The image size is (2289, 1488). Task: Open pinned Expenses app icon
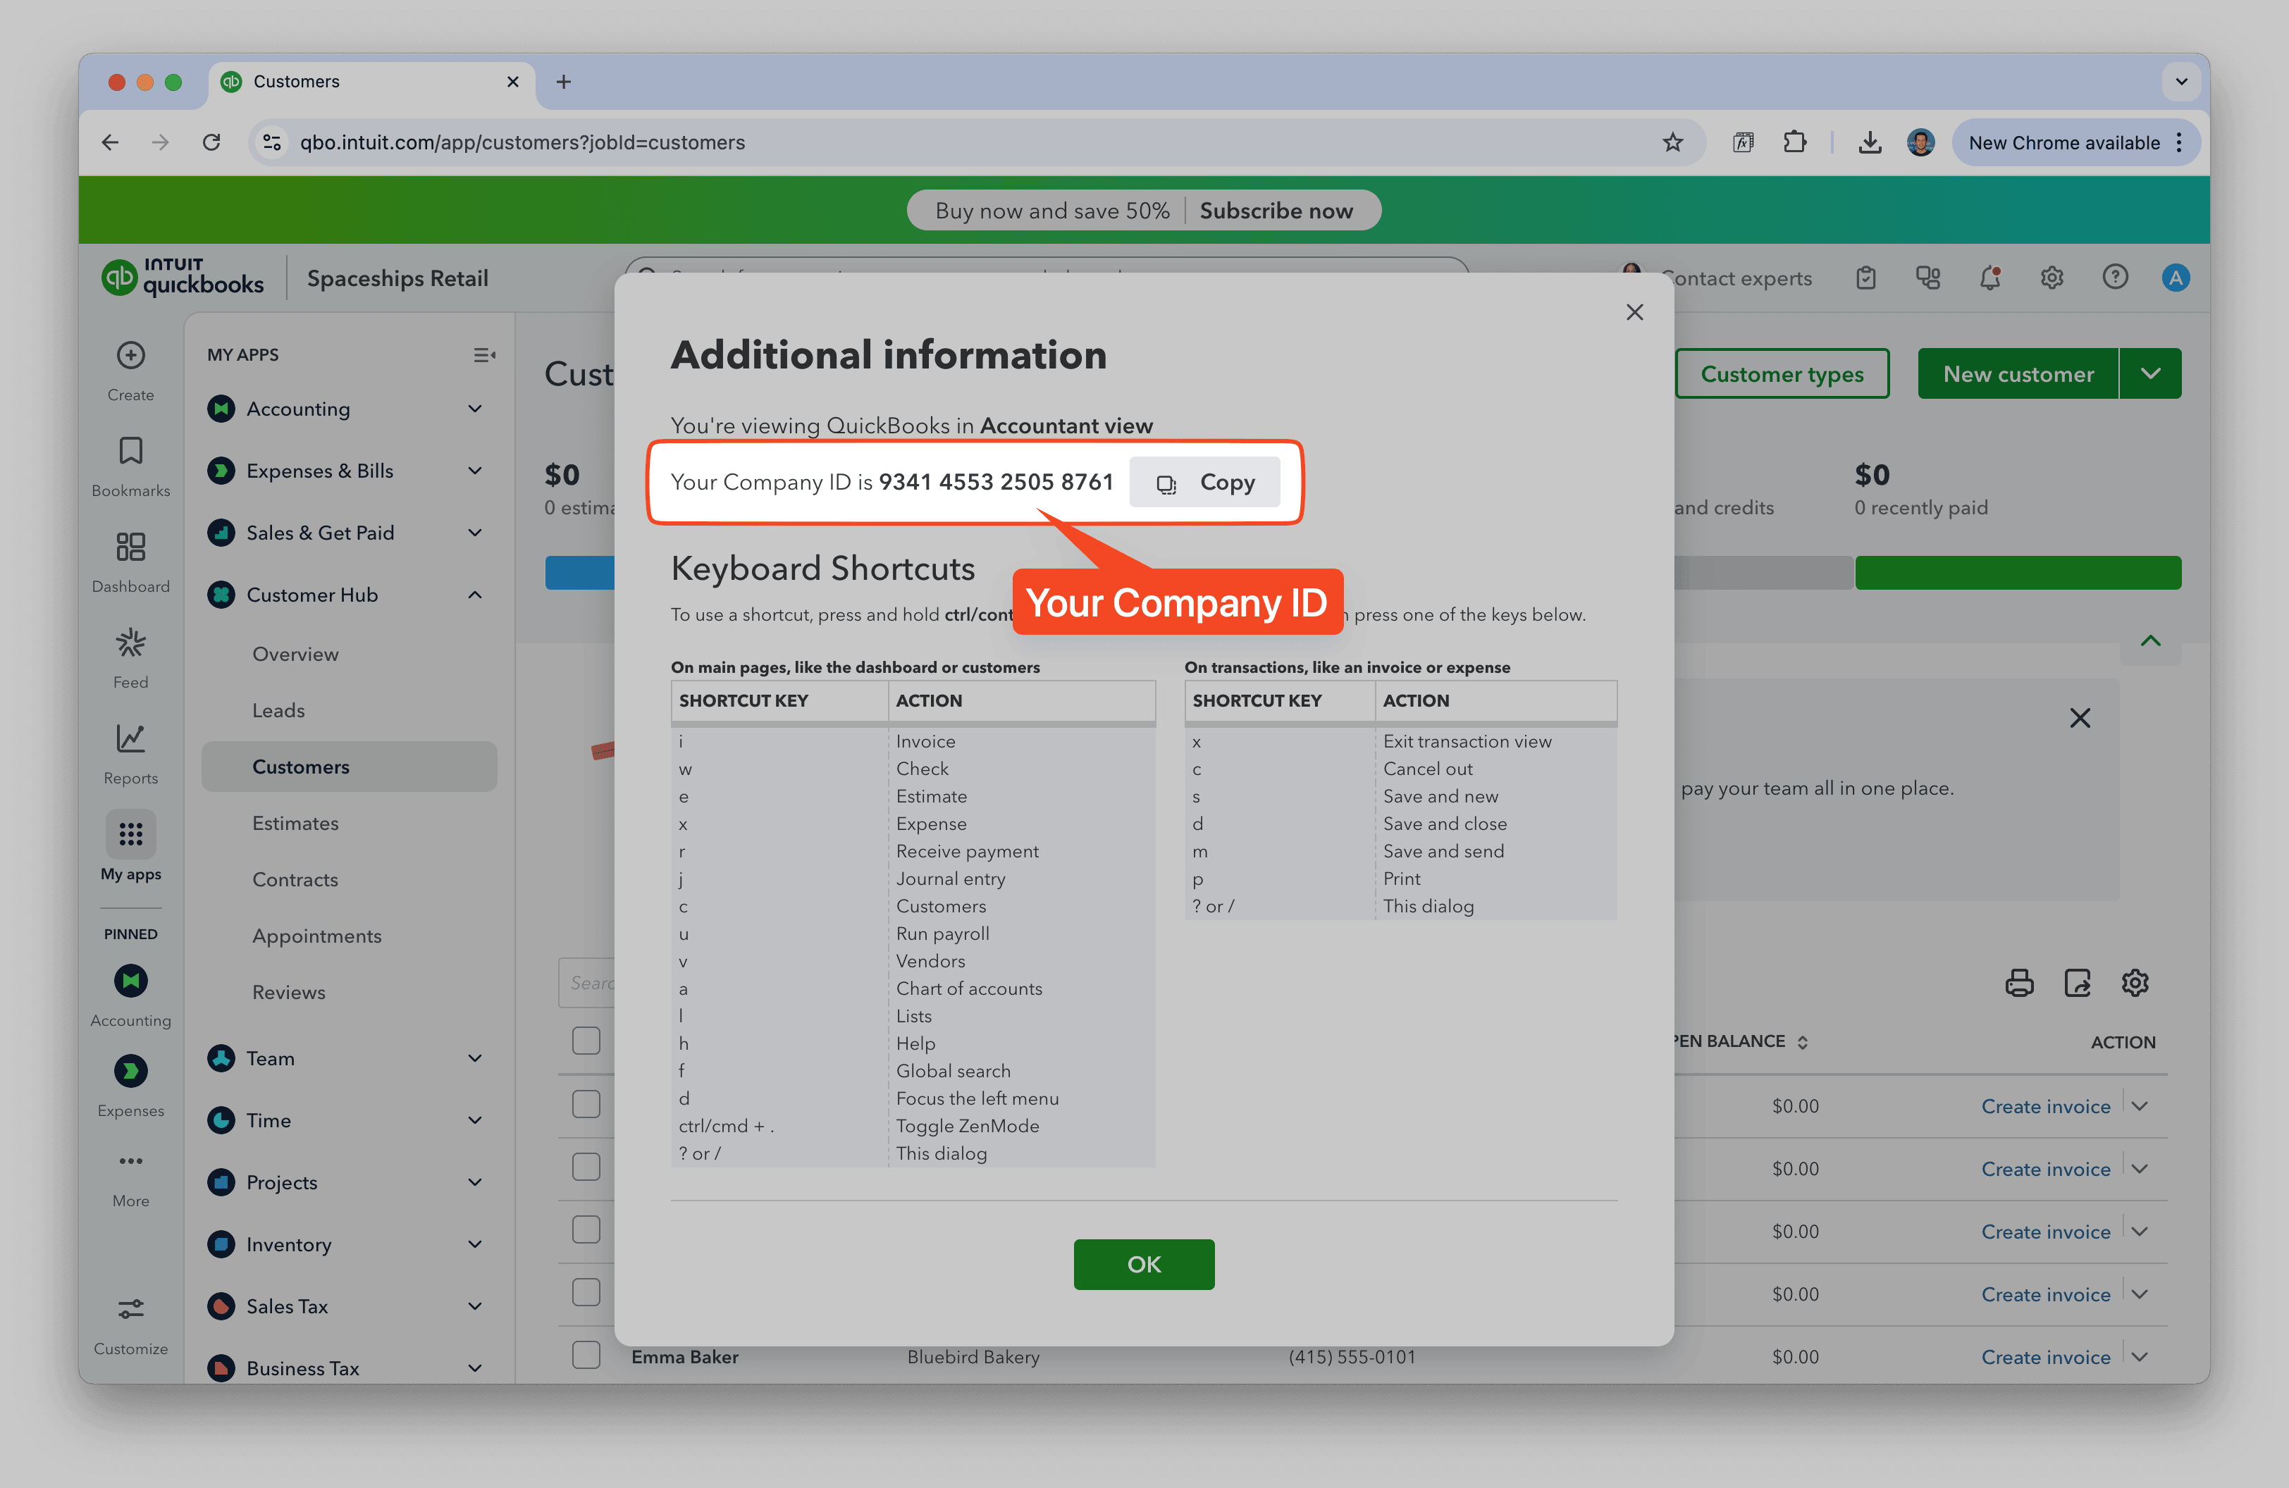click(x=131, y=1072)
